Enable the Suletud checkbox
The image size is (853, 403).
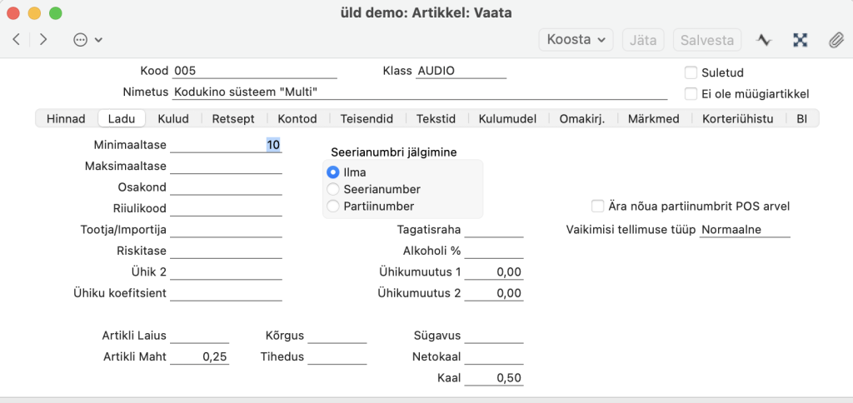[x=691, y=72]
